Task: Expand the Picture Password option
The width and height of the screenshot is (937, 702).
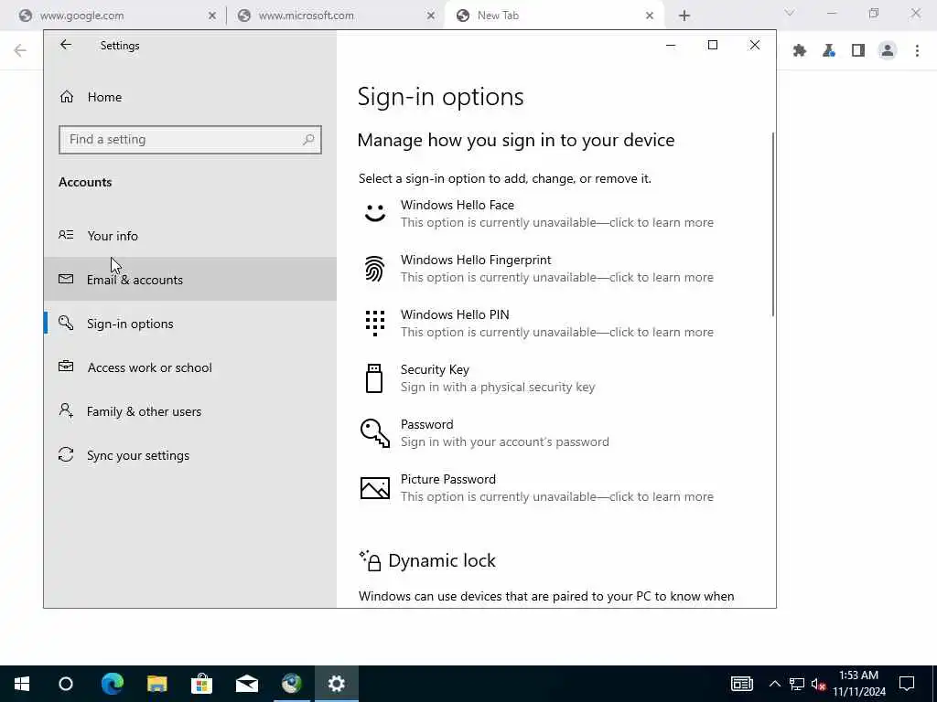Action: tap(556, 488)
